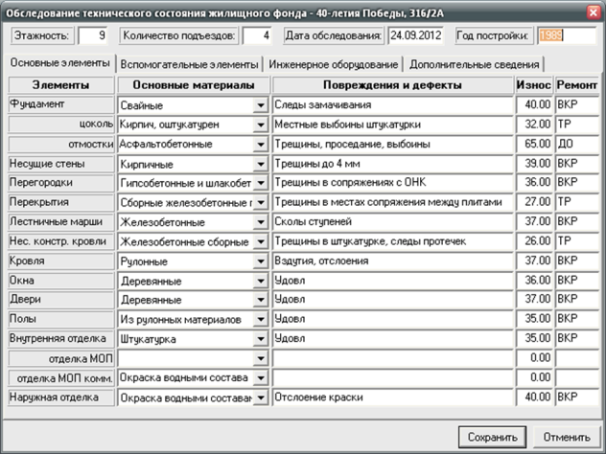This screenshot has height=454, width=606.
Task: Expand the empty отделка МОП dropdown
Action: [261, 358]
